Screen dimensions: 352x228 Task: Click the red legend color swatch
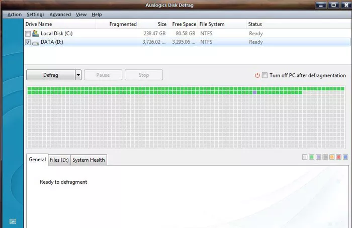point(338,157)
